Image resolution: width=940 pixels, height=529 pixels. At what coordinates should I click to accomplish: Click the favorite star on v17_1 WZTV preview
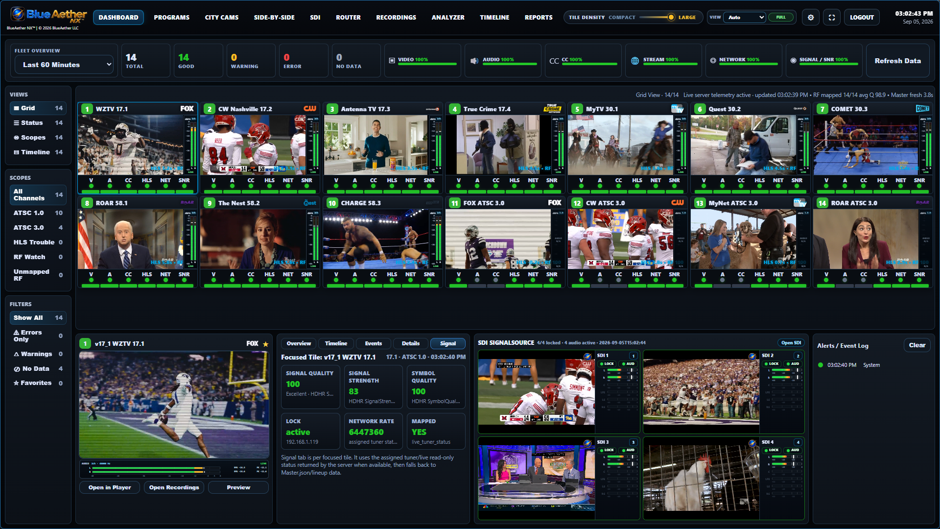(x=266, y=344)
